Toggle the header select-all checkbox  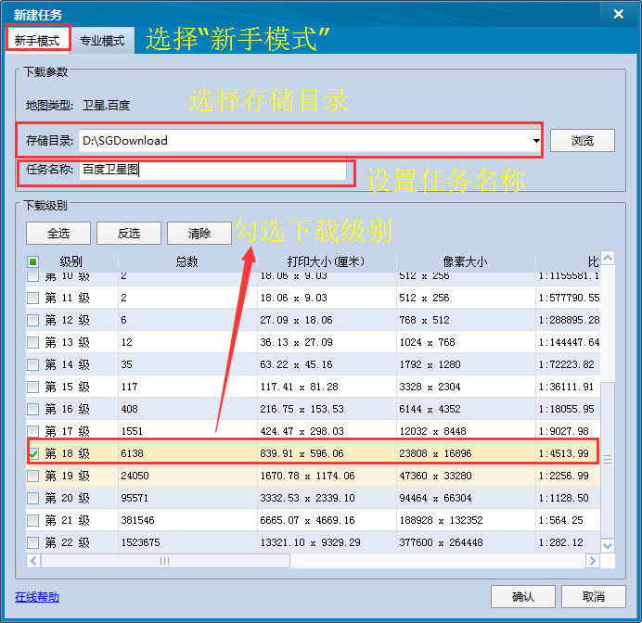(x=33, y=262)
